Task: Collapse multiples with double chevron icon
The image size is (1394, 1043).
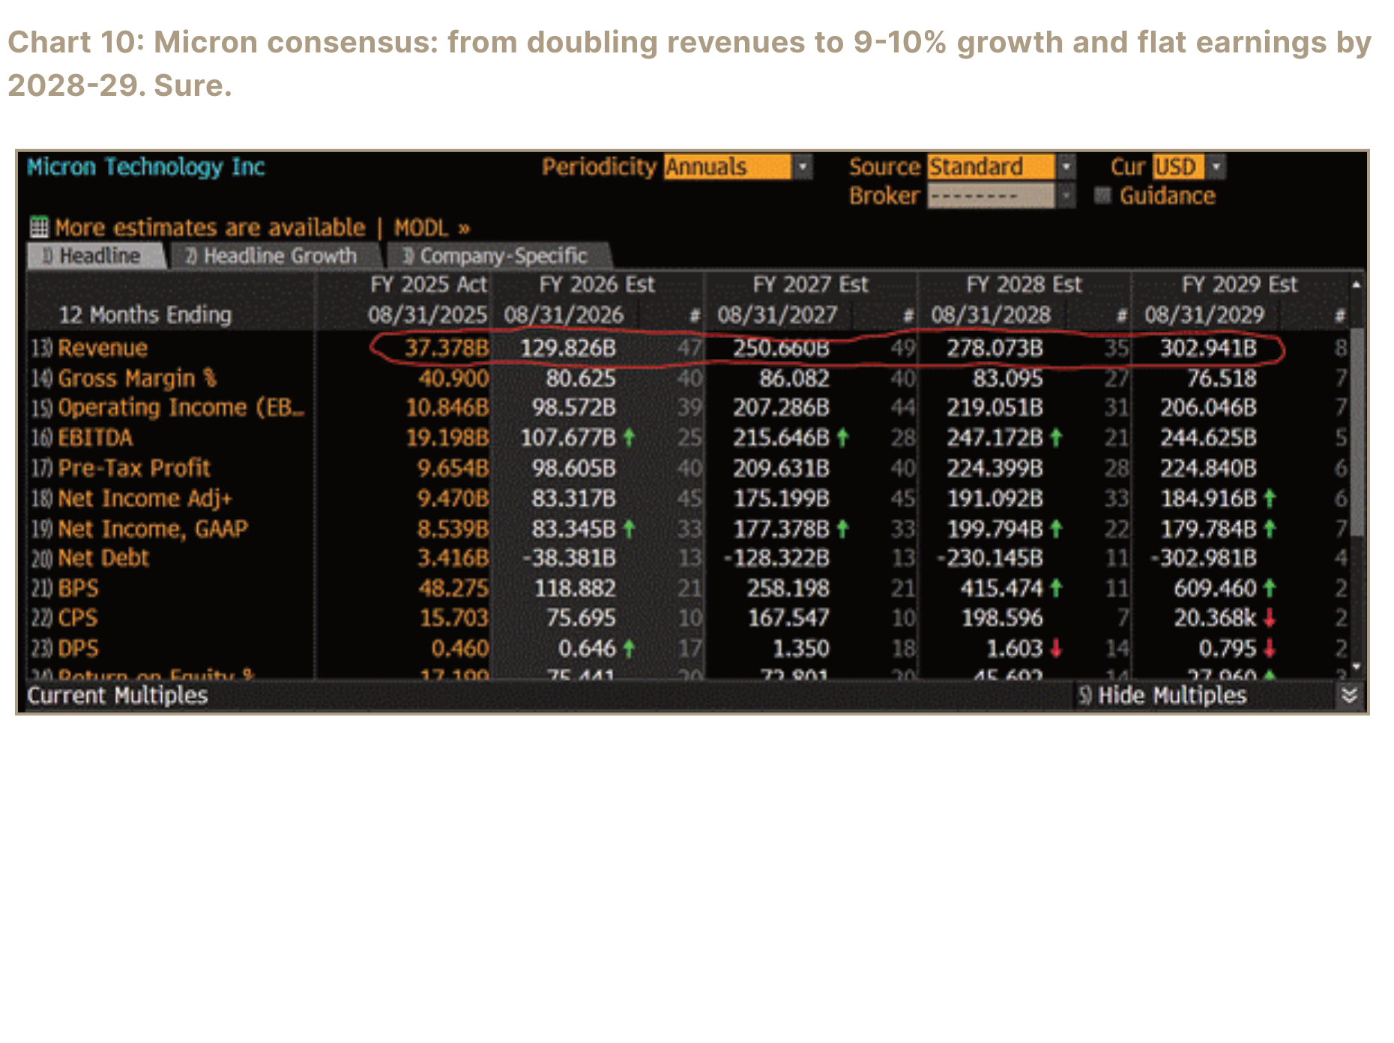Action: point(1349,695)
